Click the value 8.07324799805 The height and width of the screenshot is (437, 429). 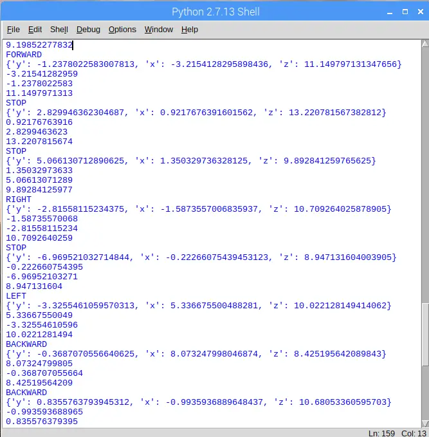point(39,364)
